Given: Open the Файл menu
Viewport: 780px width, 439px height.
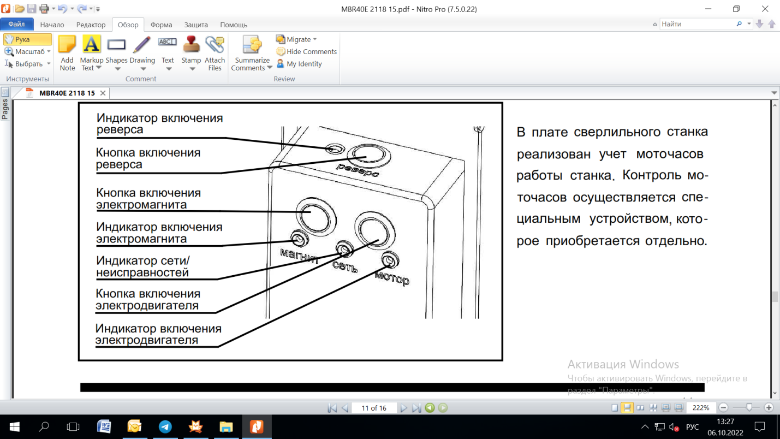Looking at the screenshot, I should click(x=16, y=24).
